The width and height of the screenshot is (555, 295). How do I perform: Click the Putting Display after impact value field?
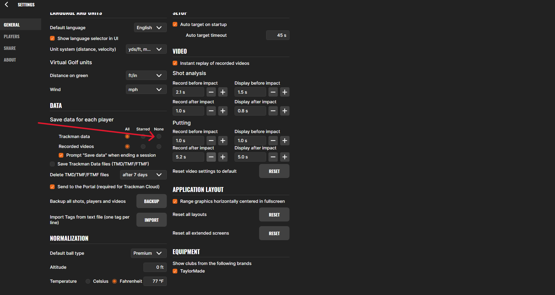[x=250, y=157]
